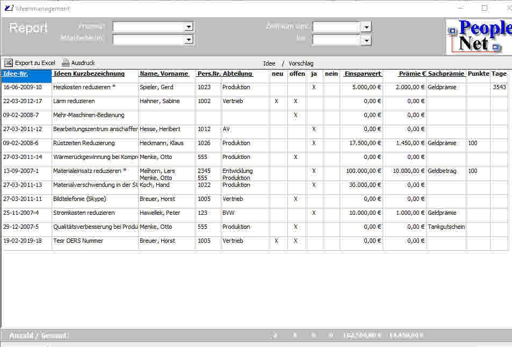This screenshot has width=512, height=347.
Task: Open the Prozess dropdown
Action: point(189,26)
